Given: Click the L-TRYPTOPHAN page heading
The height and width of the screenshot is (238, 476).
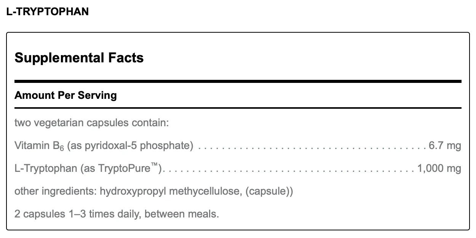Looking at the screenshot, I should (x=48, y=11).
